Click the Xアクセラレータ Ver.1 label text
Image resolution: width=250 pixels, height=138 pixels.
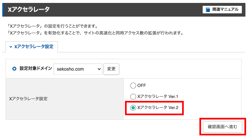click(x=158, y=97)
